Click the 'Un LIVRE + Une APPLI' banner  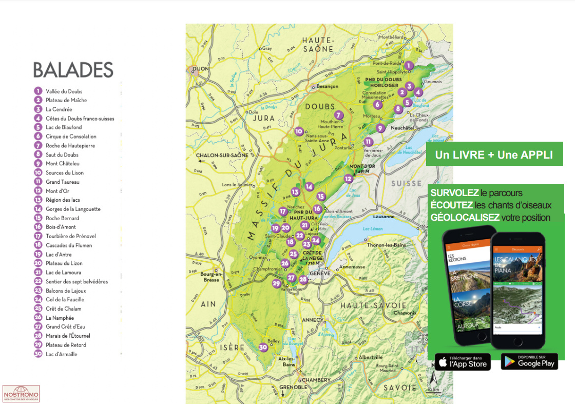[494, 154]
